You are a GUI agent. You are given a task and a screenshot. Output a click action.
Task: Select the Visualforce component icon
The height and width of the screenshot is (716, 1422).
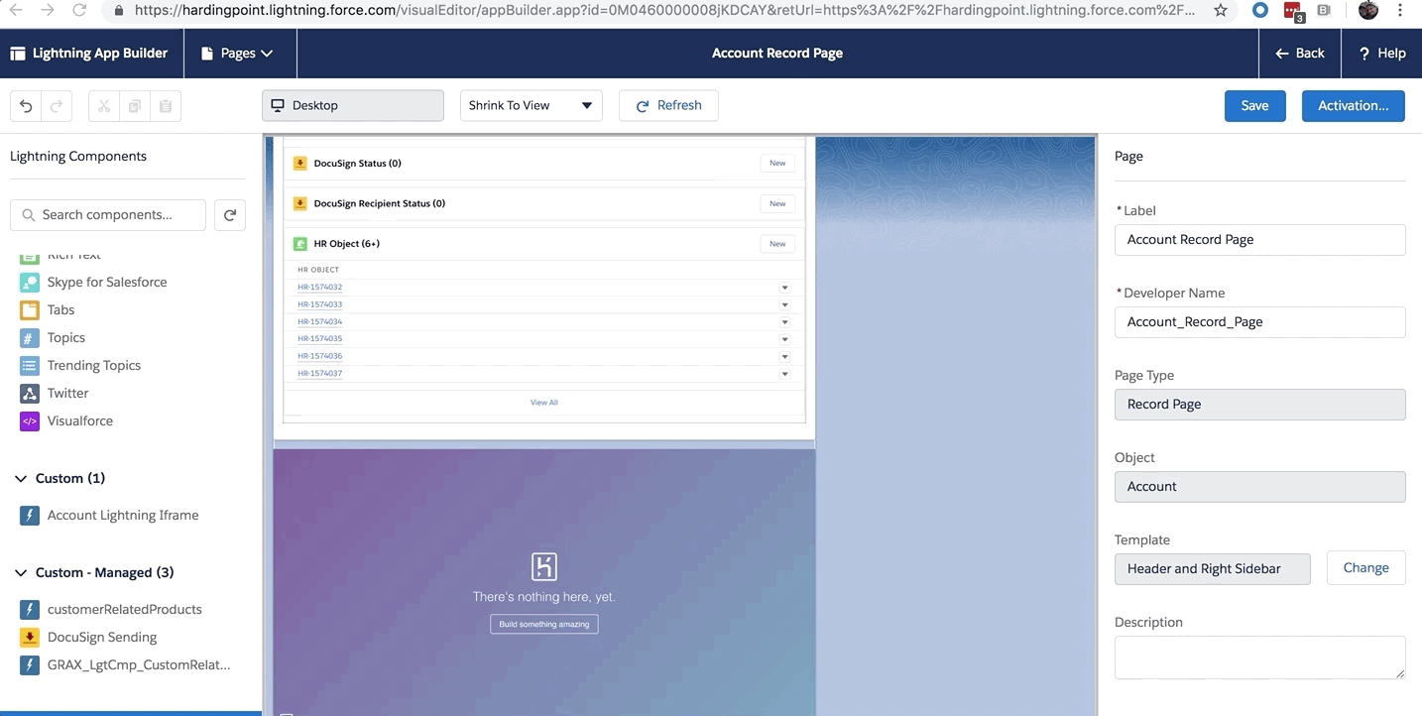coord(30,421)
